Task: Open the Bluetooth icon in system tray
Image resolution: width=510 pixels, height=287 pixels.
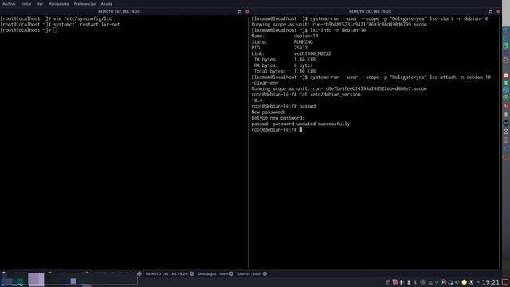Action: (x=415, y=282)
